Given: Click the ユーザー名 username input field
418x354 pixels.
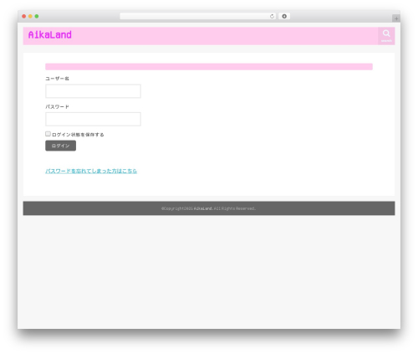Looking at the screenshot, I should (93, 91).
